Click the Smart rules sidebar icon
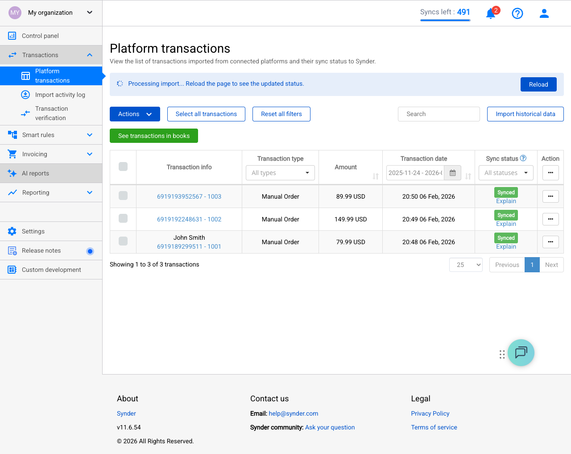 [x=11, y=134]
